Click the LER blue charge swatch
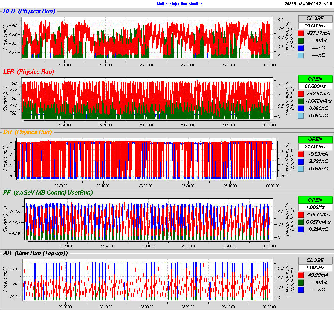The height and width of the screenshot is (310, 334). 301,108
